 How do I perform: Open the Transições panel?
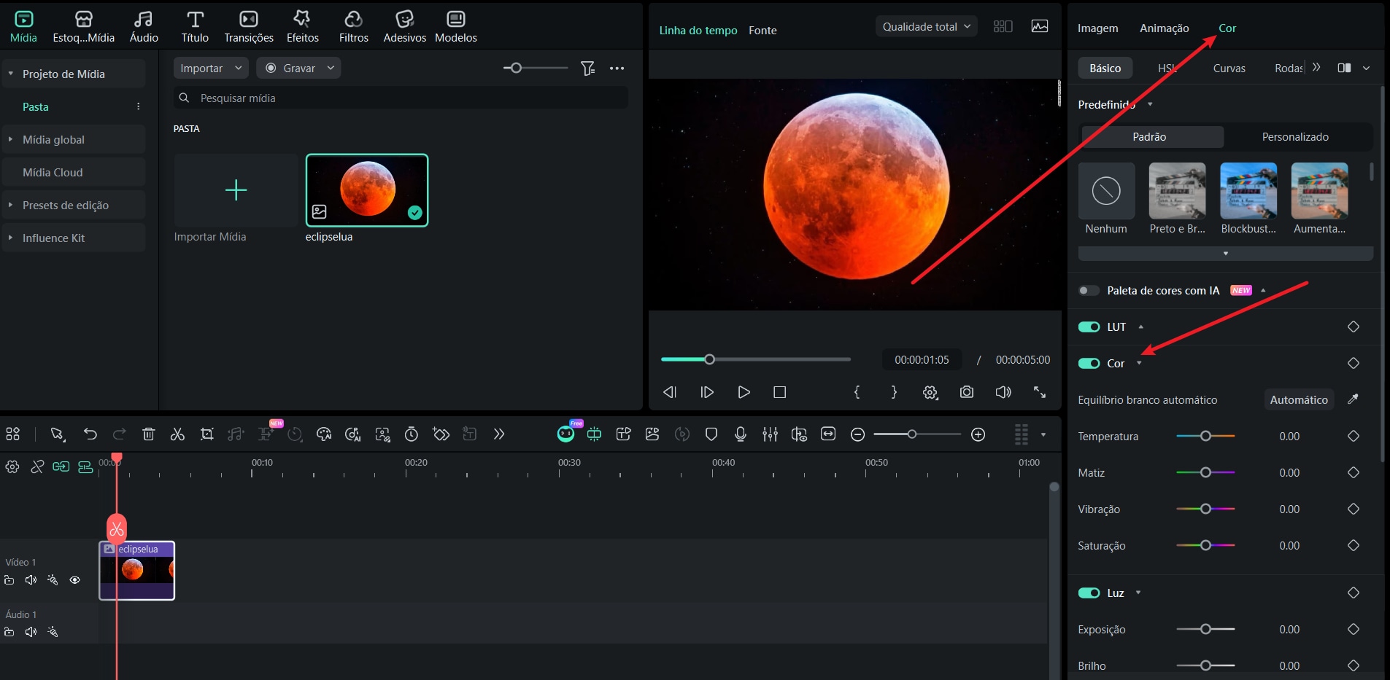click(x=247, y=26)
